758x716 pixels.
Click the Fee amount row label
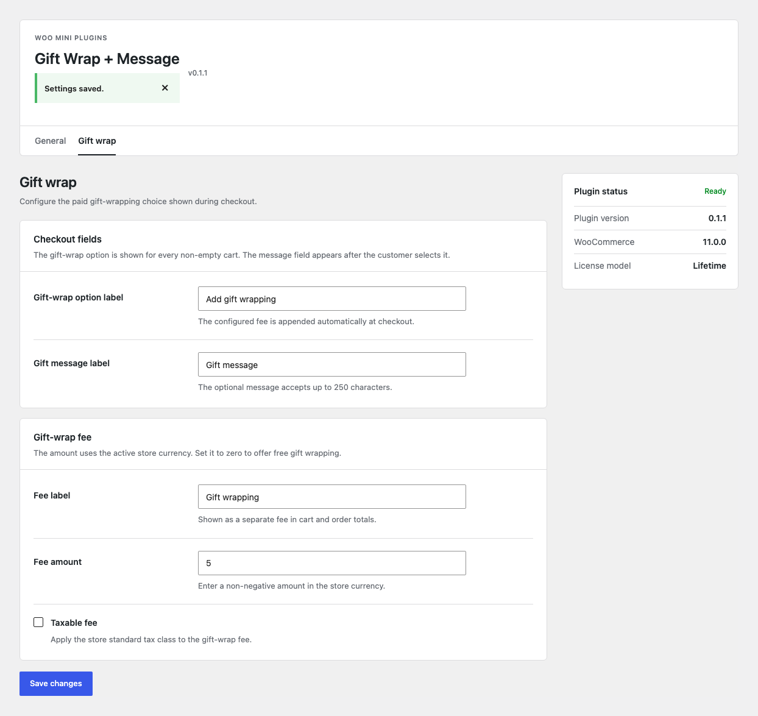point(57,562)
